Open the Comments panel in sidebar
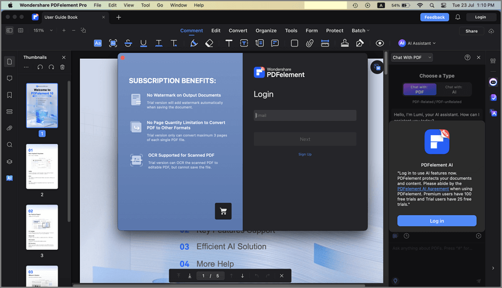Viewport: 502px width, 288px height. tap(9, 78)
